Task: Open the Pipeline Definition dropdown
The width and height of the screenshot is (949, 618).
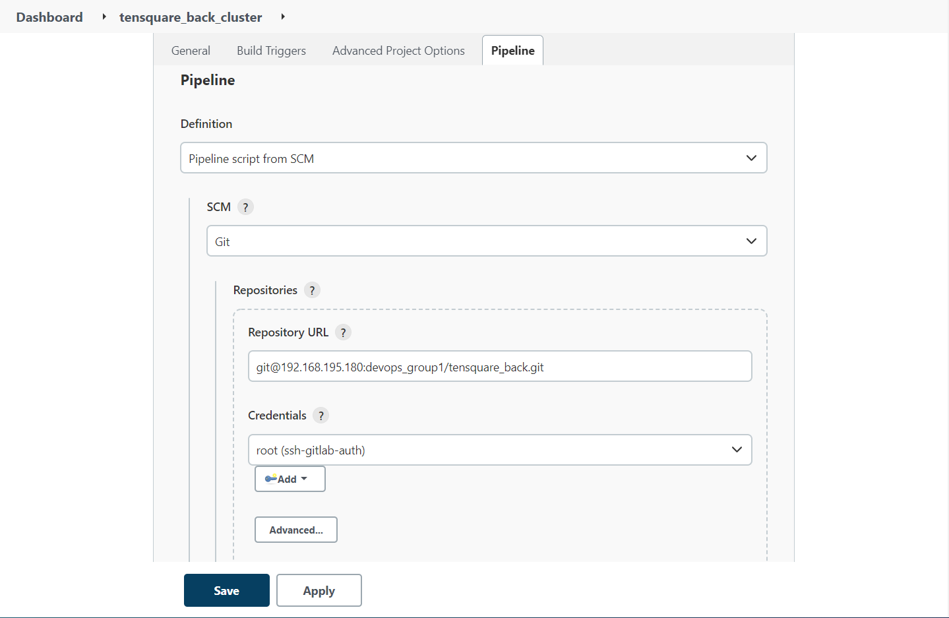Action: (473, 158)
